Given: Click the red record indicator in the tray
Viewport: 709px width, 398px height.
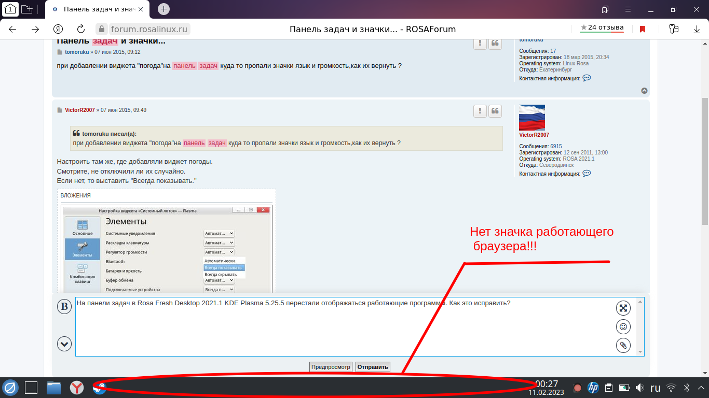Looking at the screenshot, I should [577, 388].
